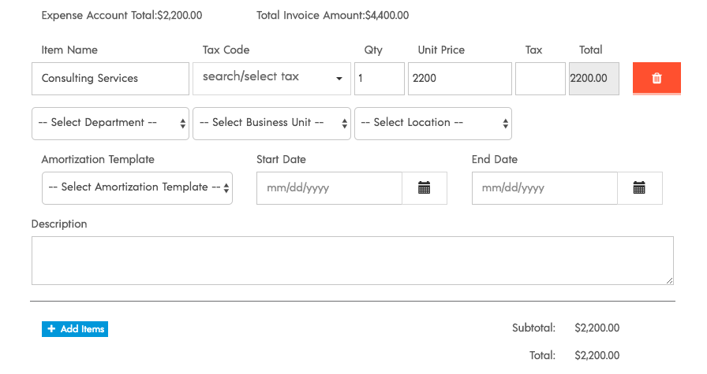
Task: Open the Select Amortization Template dropdown
Action: pyautogui.click(x=137, y=188)
